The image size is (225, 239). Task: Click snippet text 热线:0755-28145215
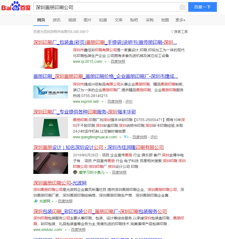coord(90,96)
